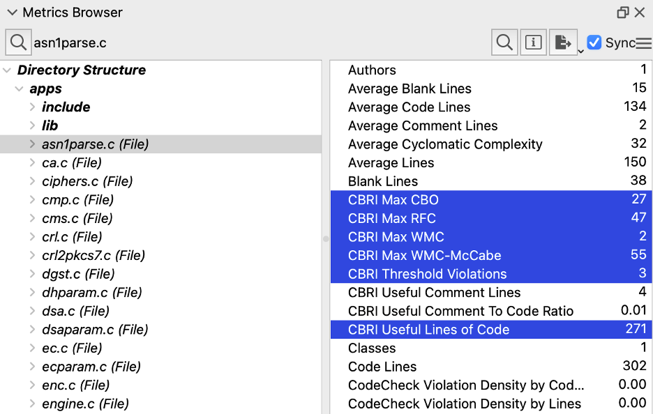Toggle the Sync checkbox
Screen dimensions: 653x414
(x=594, y=43)
